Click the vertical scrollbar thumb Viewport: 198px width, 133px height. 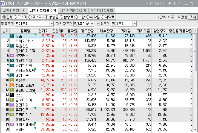click(x=195, y=52)
